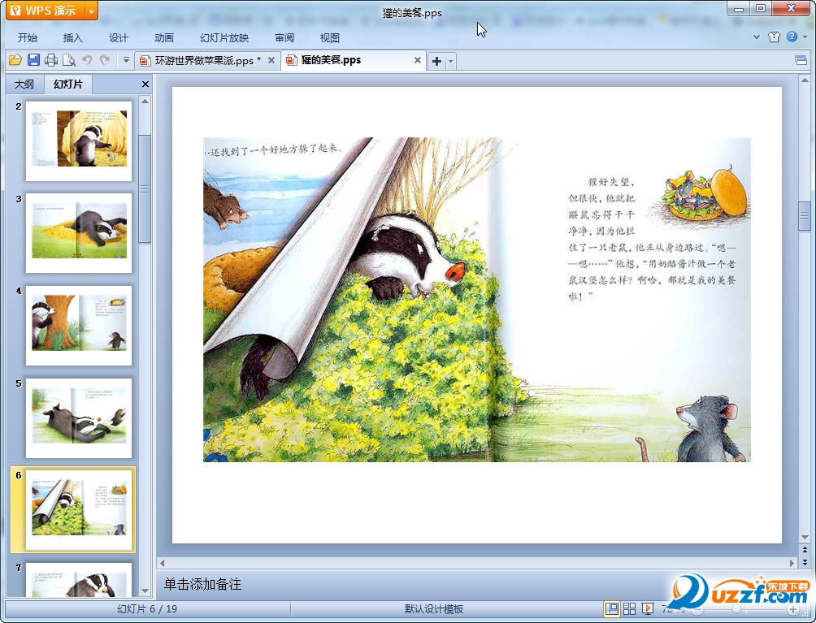
Task: Click the window arrange icon at tab bar right
Action: pyautogui.click(x=801, y=60)
